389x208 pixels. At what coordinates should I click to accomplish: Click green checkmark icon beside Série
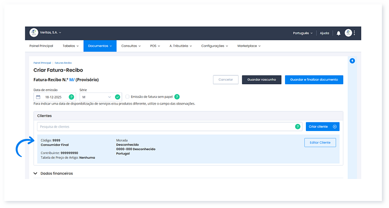pyautogui.click(x=117, y=97)
